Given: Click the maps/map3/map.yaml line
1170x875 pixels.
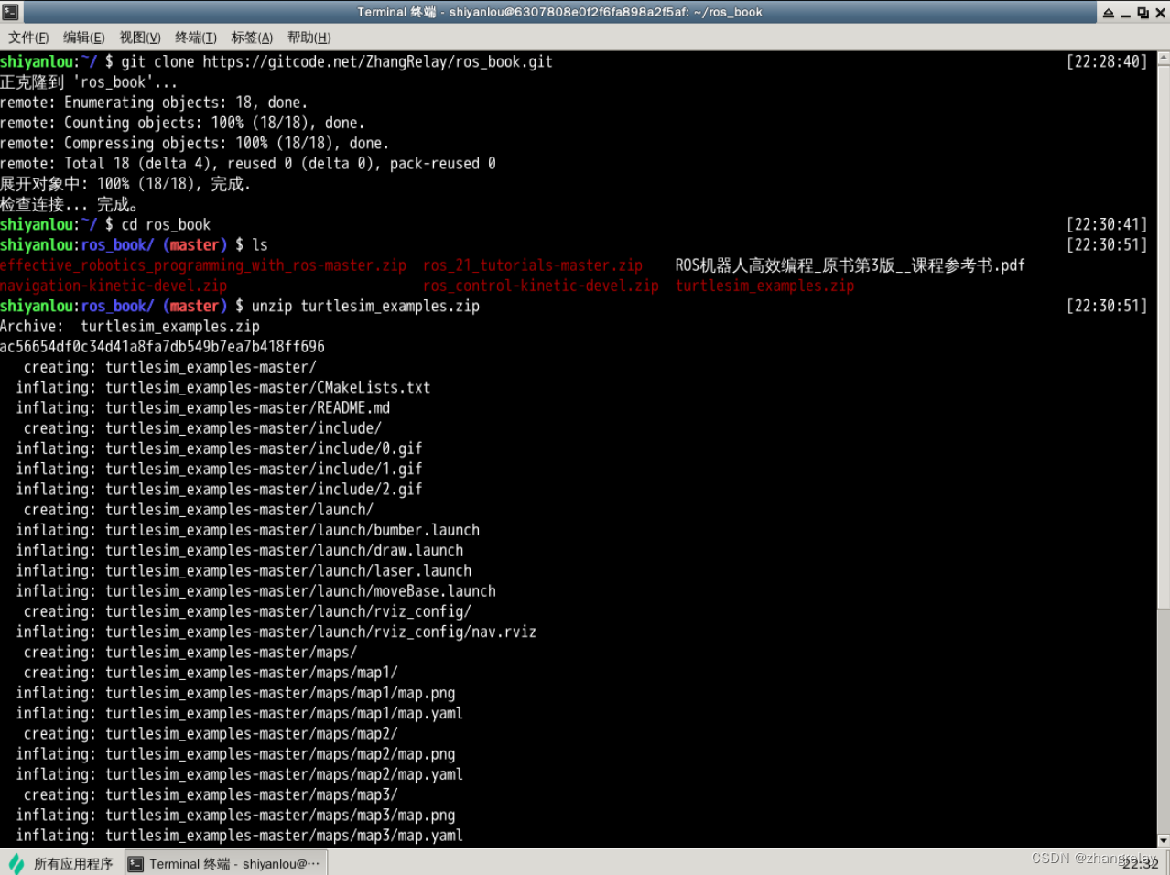Looking at the screenshot, I should (x=239, y=836).
